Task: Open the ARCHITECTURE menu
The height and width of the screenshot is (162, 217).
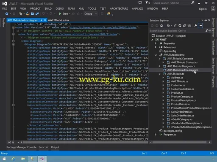Action: click(x=119, y=9)
